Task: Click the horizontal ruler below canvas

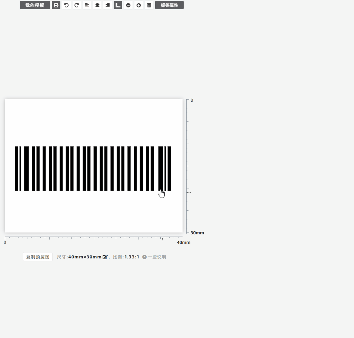Action: [x=94, y=238]
